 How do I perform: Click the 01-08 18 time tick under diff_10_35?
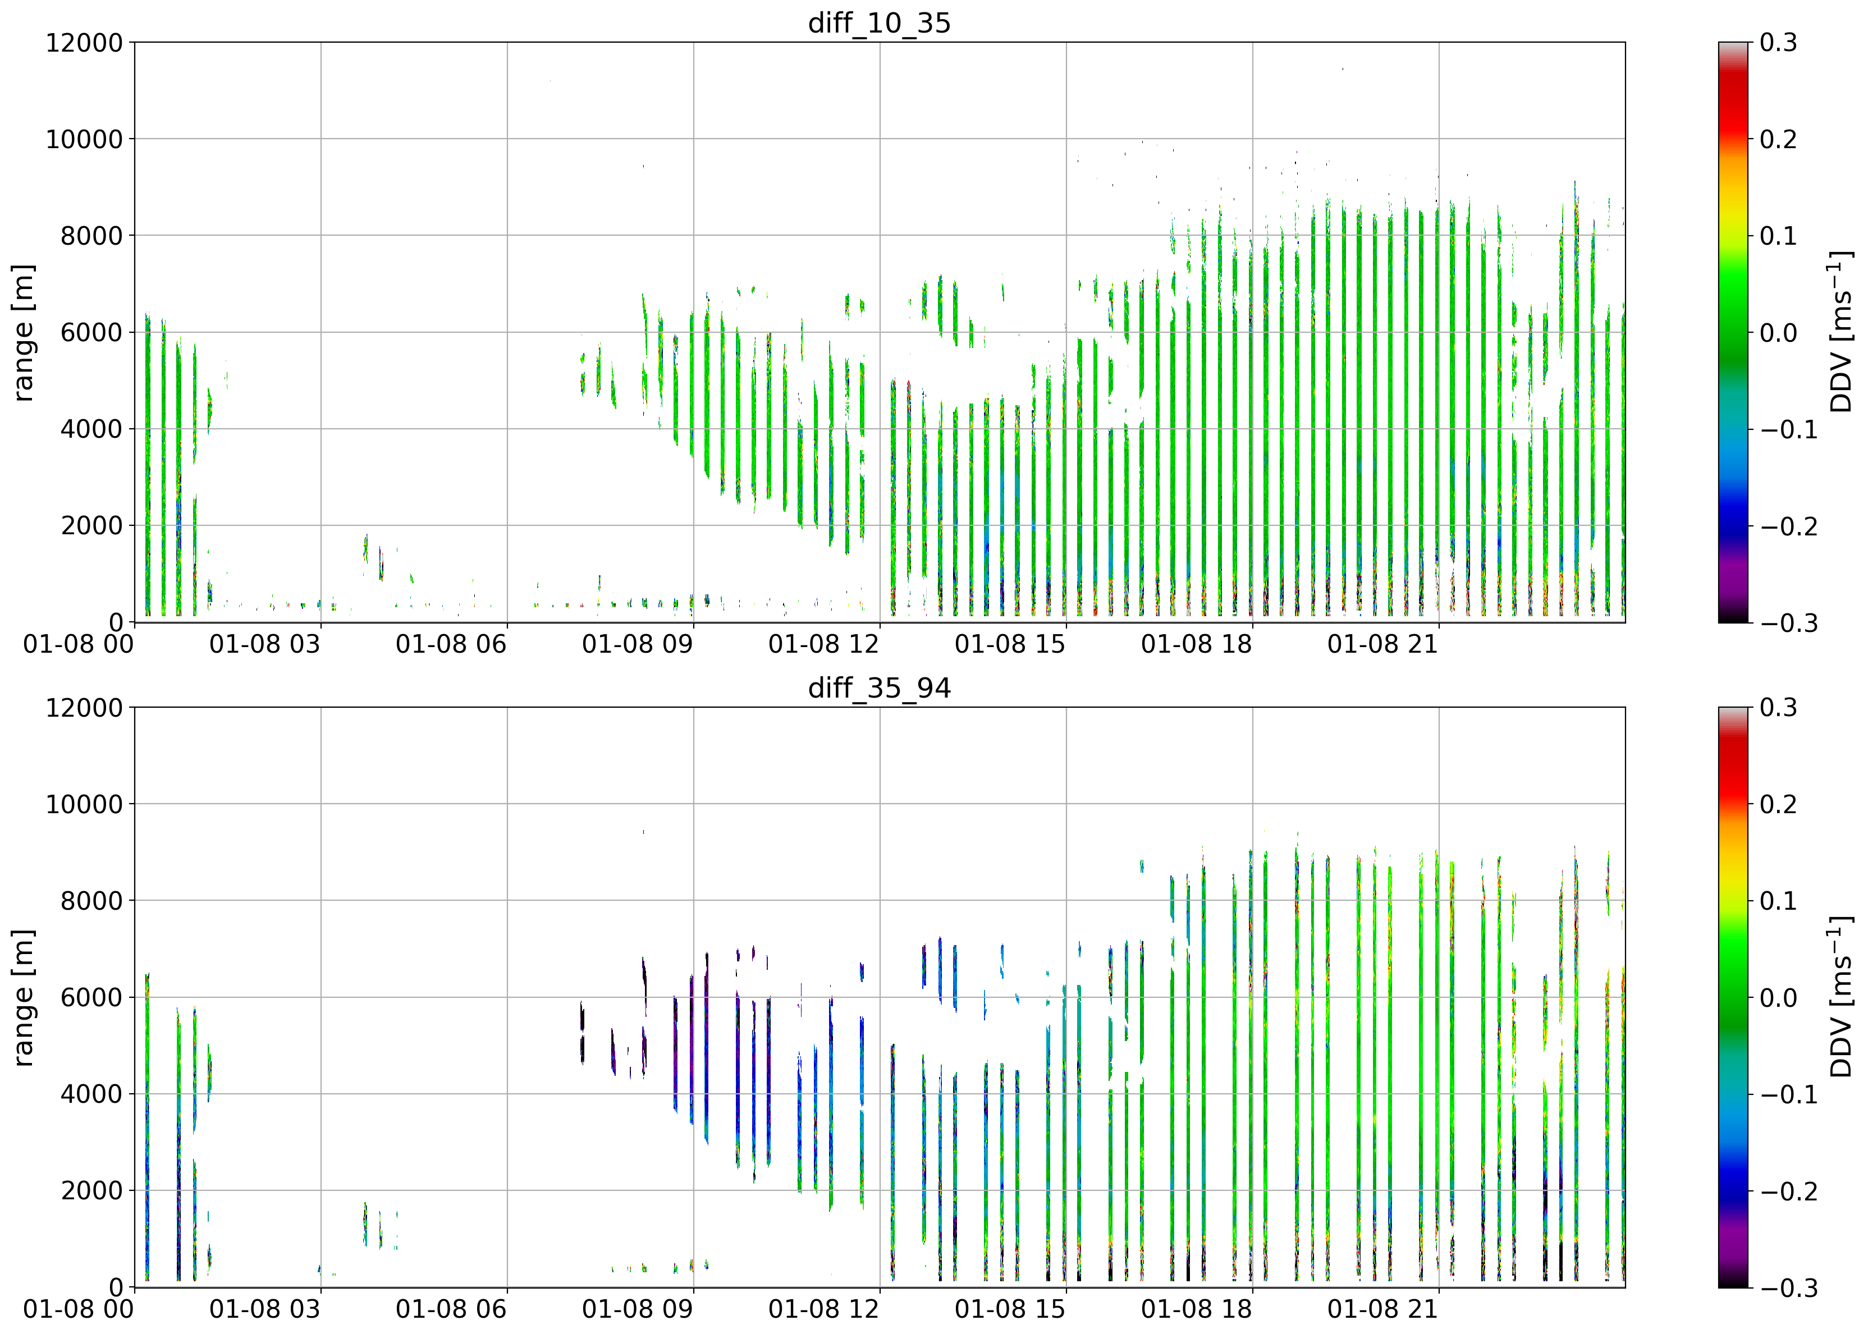(x=1197, y=644)
